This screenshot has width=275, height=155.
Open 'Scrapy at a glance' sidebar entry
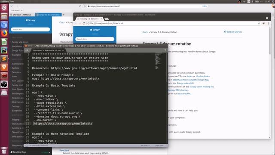tap(20, 42)
